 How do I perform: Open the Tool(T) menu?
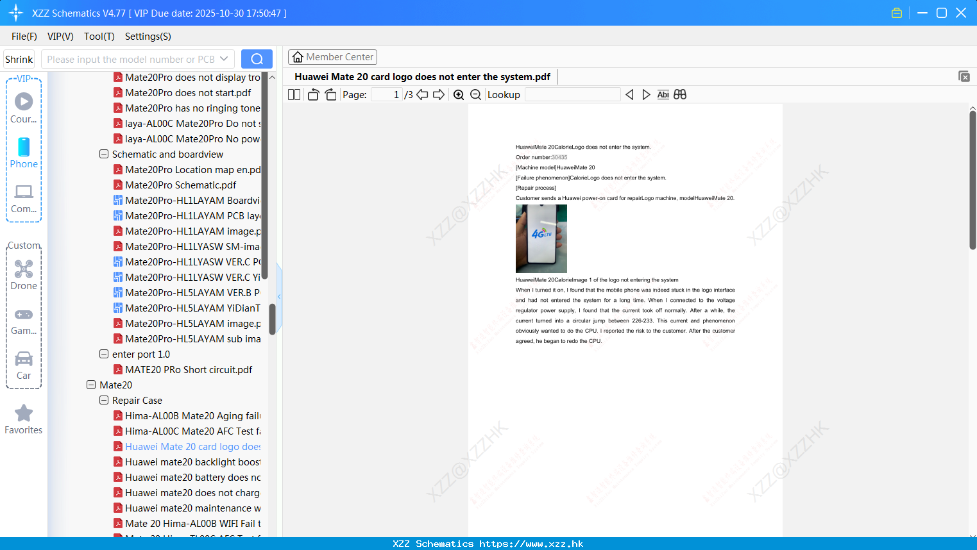pyautogui.click(x=99, y=37)
